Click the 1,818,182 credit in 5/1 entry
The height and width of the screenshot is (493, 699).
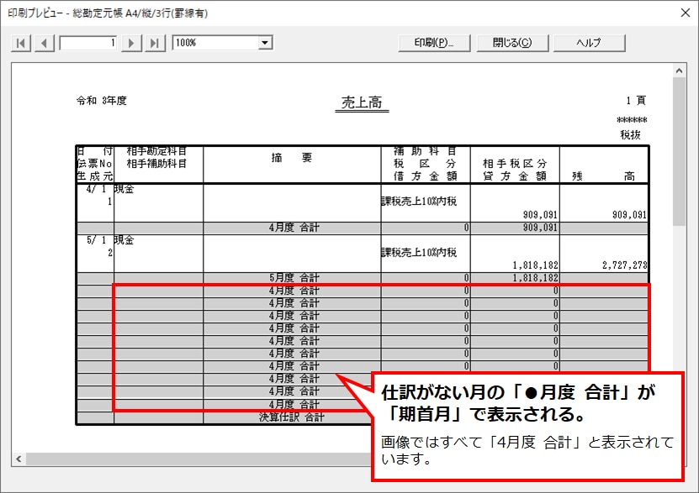point(535,265)
